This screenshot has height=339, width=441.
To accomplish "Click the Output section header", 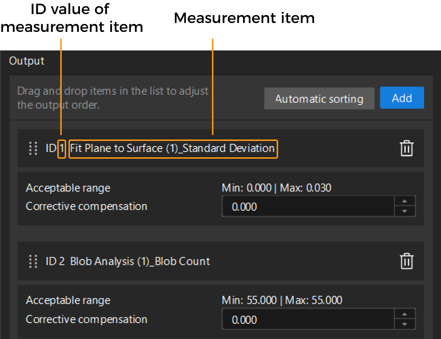I will tap(27, 61).
